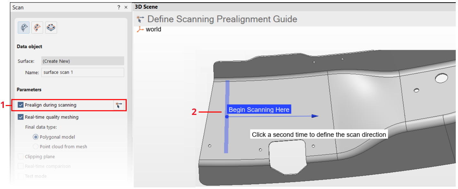Image resolution: width=458 pixels, height=189 pixels.
Task: Click the blue scan start point
Action: [227, 117]
